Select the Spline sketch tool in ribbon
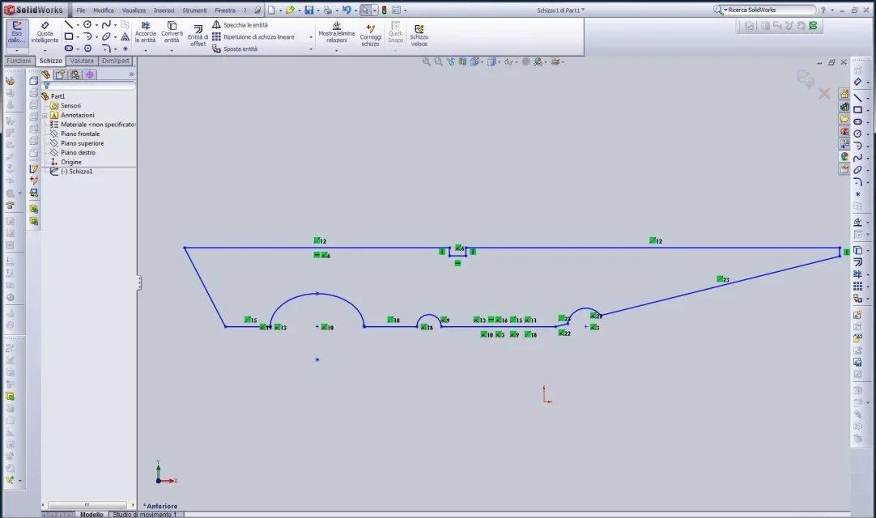Viewport: 876px width, 518px height. (106, 24)
